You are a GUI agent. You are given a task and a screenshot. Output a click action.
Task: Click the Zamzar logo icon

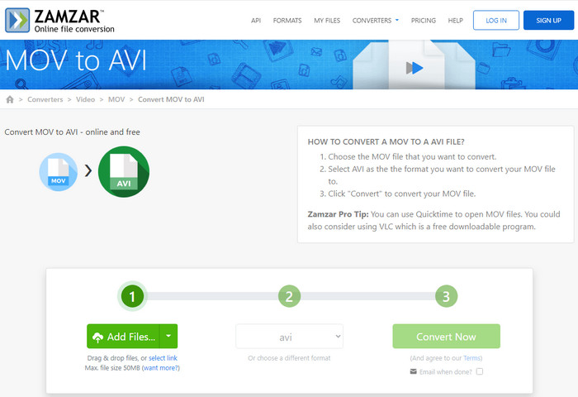pos(17,20)
